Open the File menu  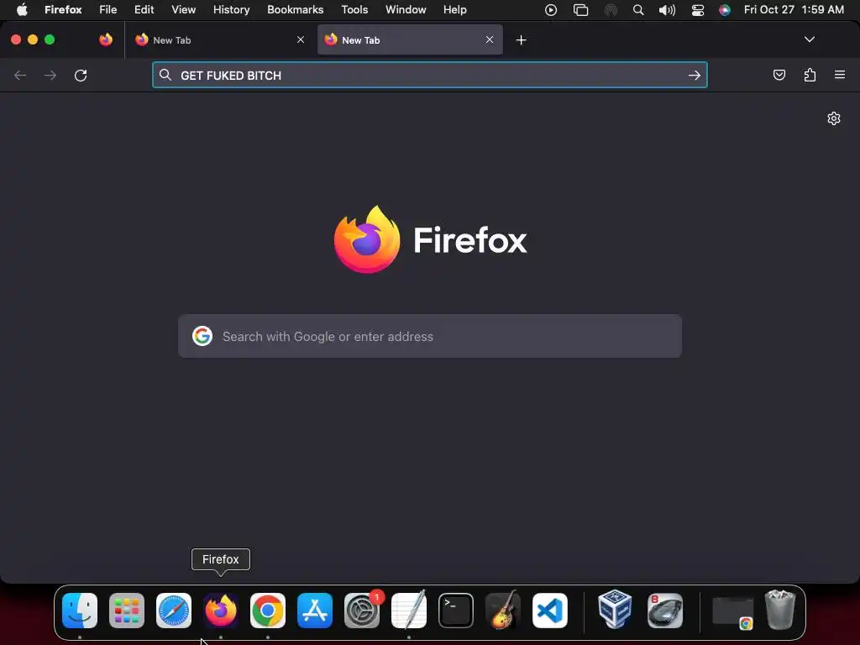(x=108, y=10)
